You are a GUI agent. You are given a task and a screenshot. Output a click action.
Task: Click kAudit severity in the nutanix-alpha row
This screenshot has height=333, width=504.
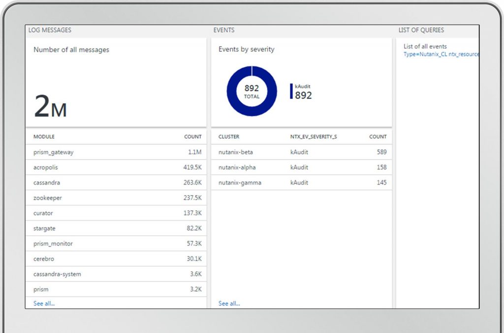(x=299, y=167)
